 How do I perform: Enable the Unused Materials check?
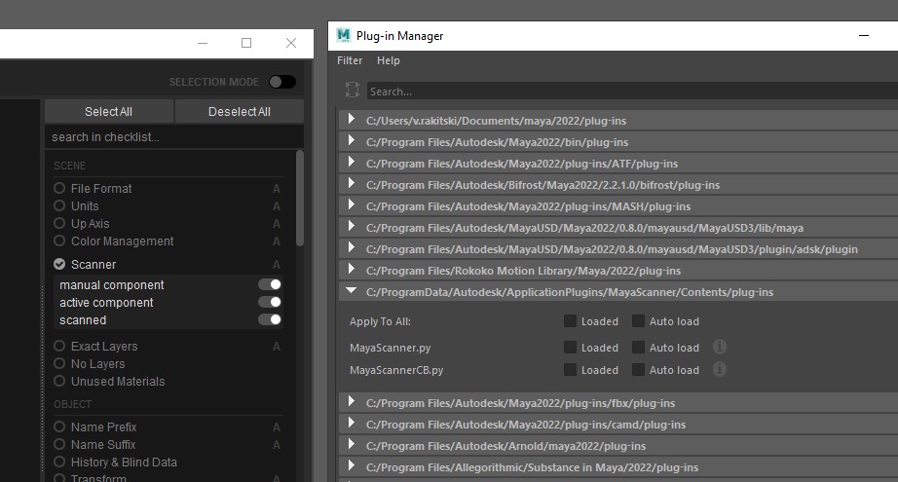click(x=59, y=381)
